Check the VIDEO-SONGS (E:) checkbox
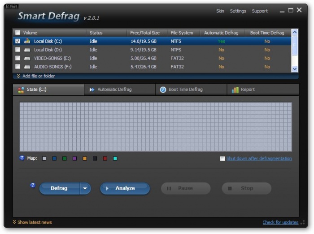 click(17, 58)
